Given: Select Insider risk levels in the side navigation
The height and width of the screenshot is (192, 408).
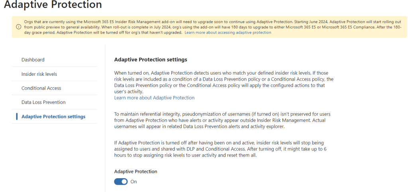Looking at the screenshot, I should (x=39, y=74).
